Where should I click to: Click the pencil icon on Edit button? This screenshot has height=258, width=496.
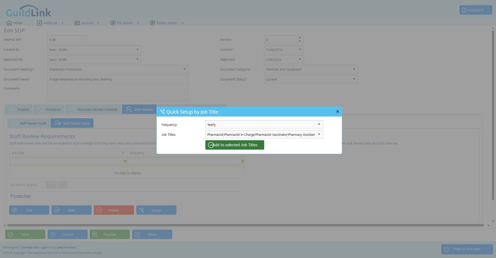[x=14, y=210]
